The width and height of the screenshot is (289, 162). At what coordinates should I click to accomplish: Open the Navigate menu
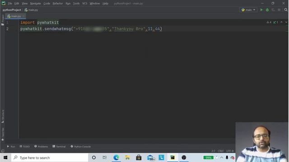[x=35, y=4]
